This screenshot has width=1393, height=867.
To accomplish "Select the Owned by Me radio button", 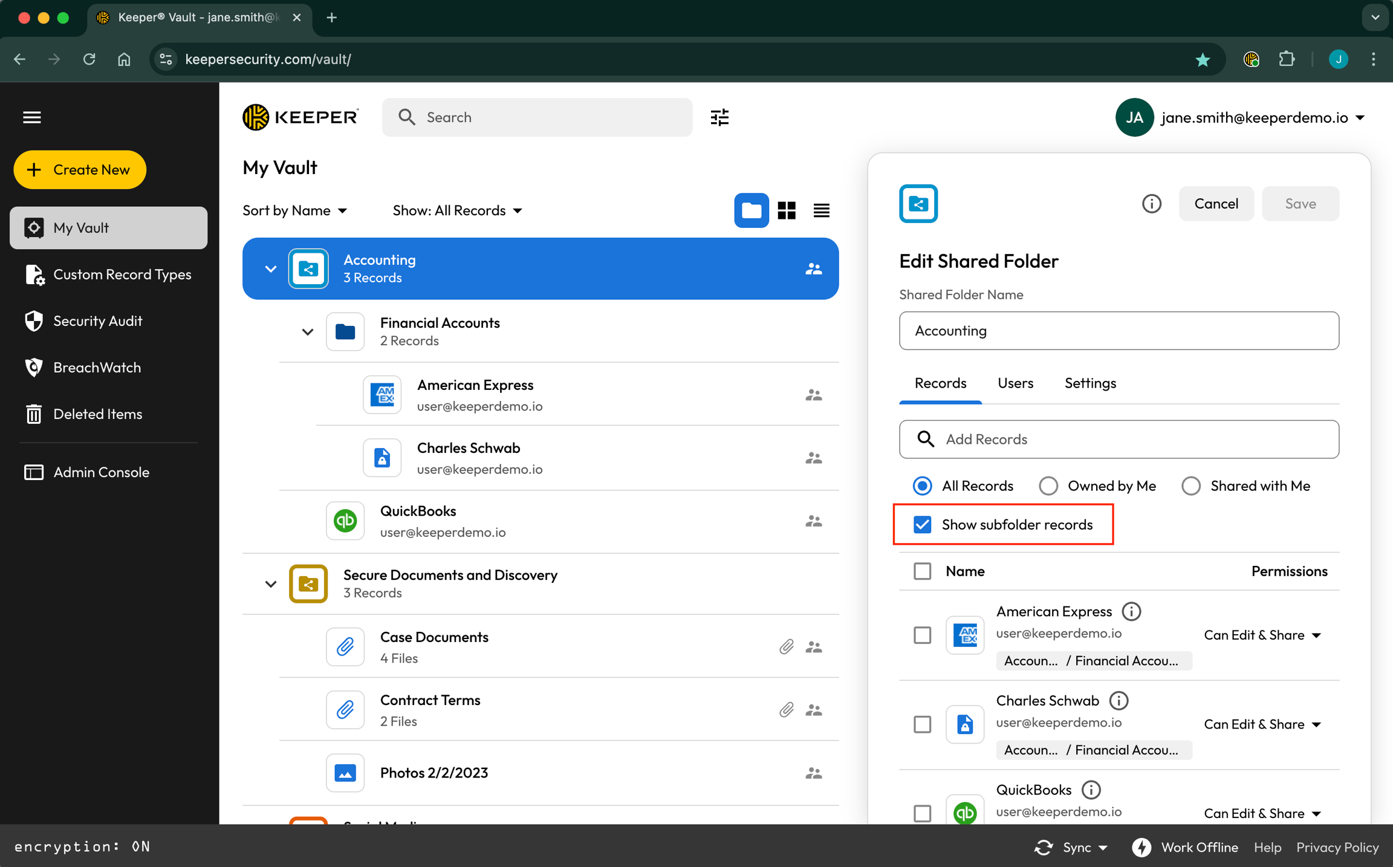I will click(x=1048, y=485).
